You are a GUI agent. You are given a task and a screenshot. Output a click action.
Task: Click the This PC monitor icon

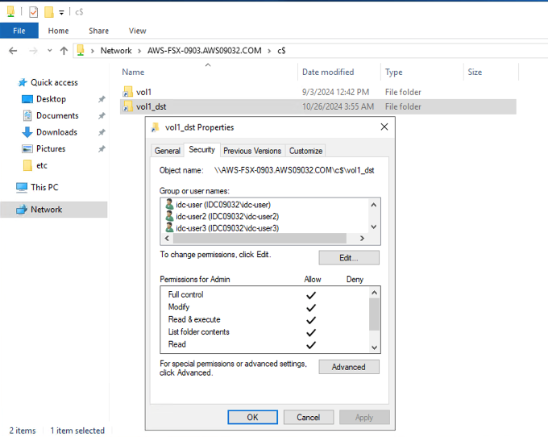[22, 188]
